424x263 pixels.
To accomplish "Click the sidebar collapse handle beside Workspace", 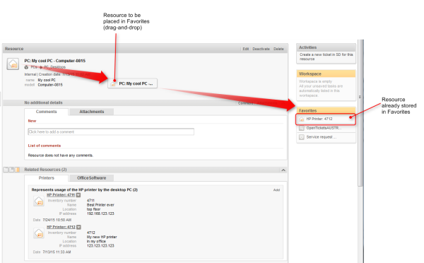I will tap(360, 97).
